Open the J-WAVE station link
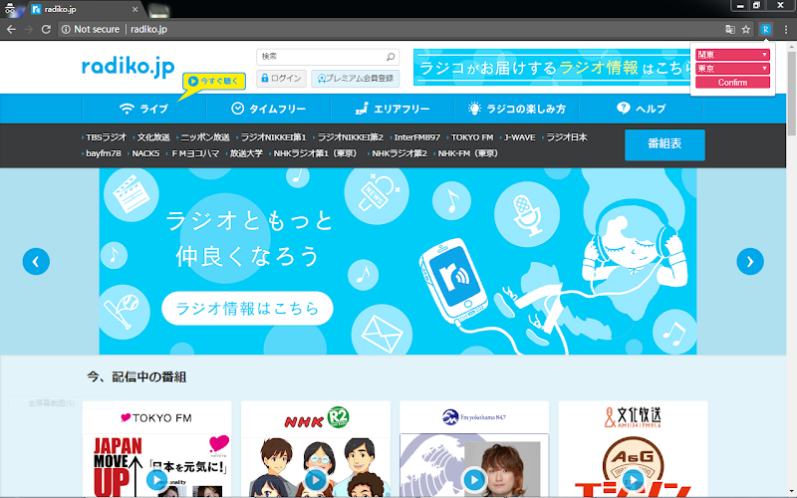This screenshot has height=498, width=797. 519,137
